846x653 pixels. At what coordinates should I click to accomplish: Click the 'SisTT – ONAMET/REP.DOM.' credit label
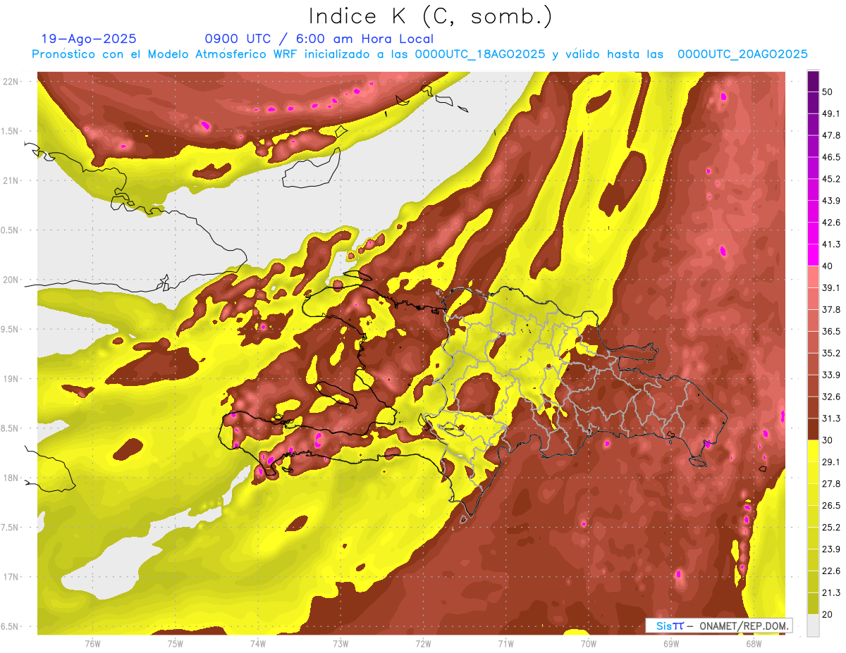pyautogui.click(x=719, y=626)
